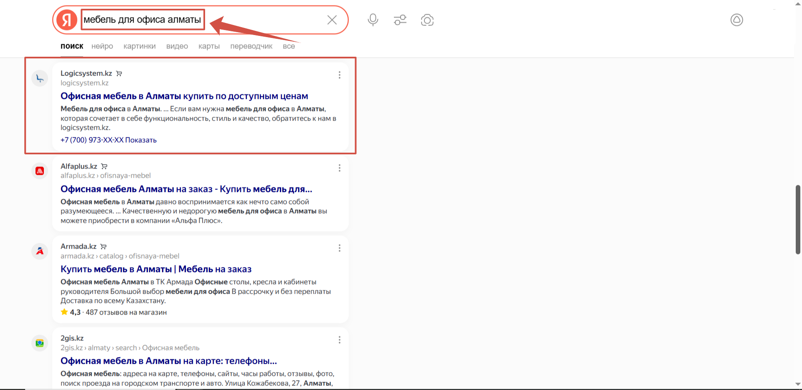
Task: Open three-dot menu for Alfaplus.kz result
Action: point(339,168)
